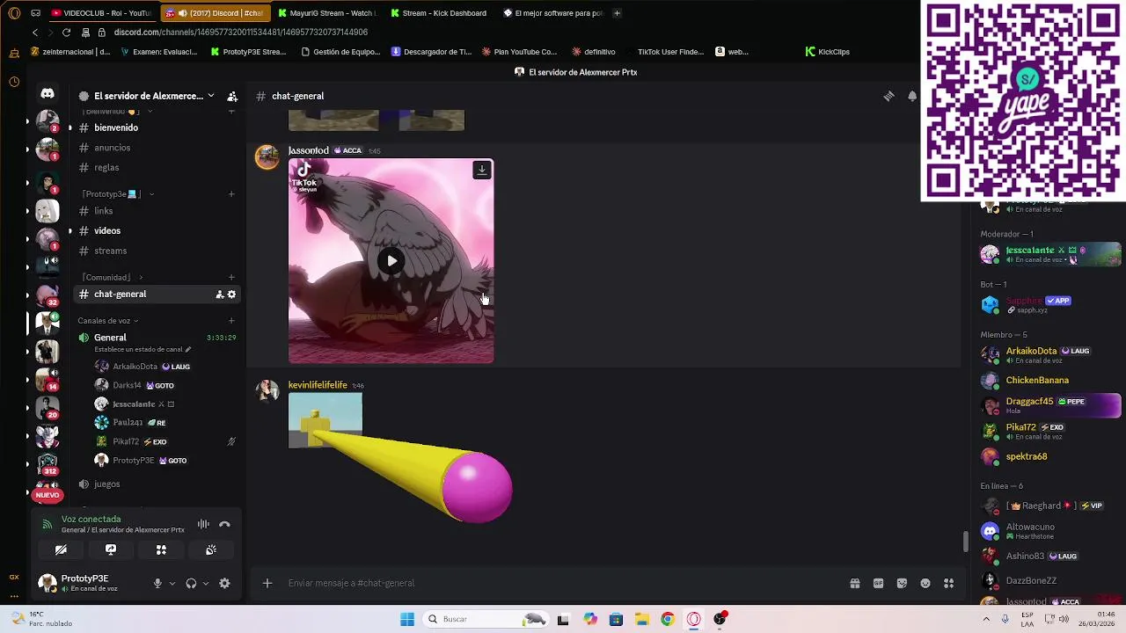The image size is (1126, 633).
Task: Open chat-general channel settings gear
Action: (231, 295)
